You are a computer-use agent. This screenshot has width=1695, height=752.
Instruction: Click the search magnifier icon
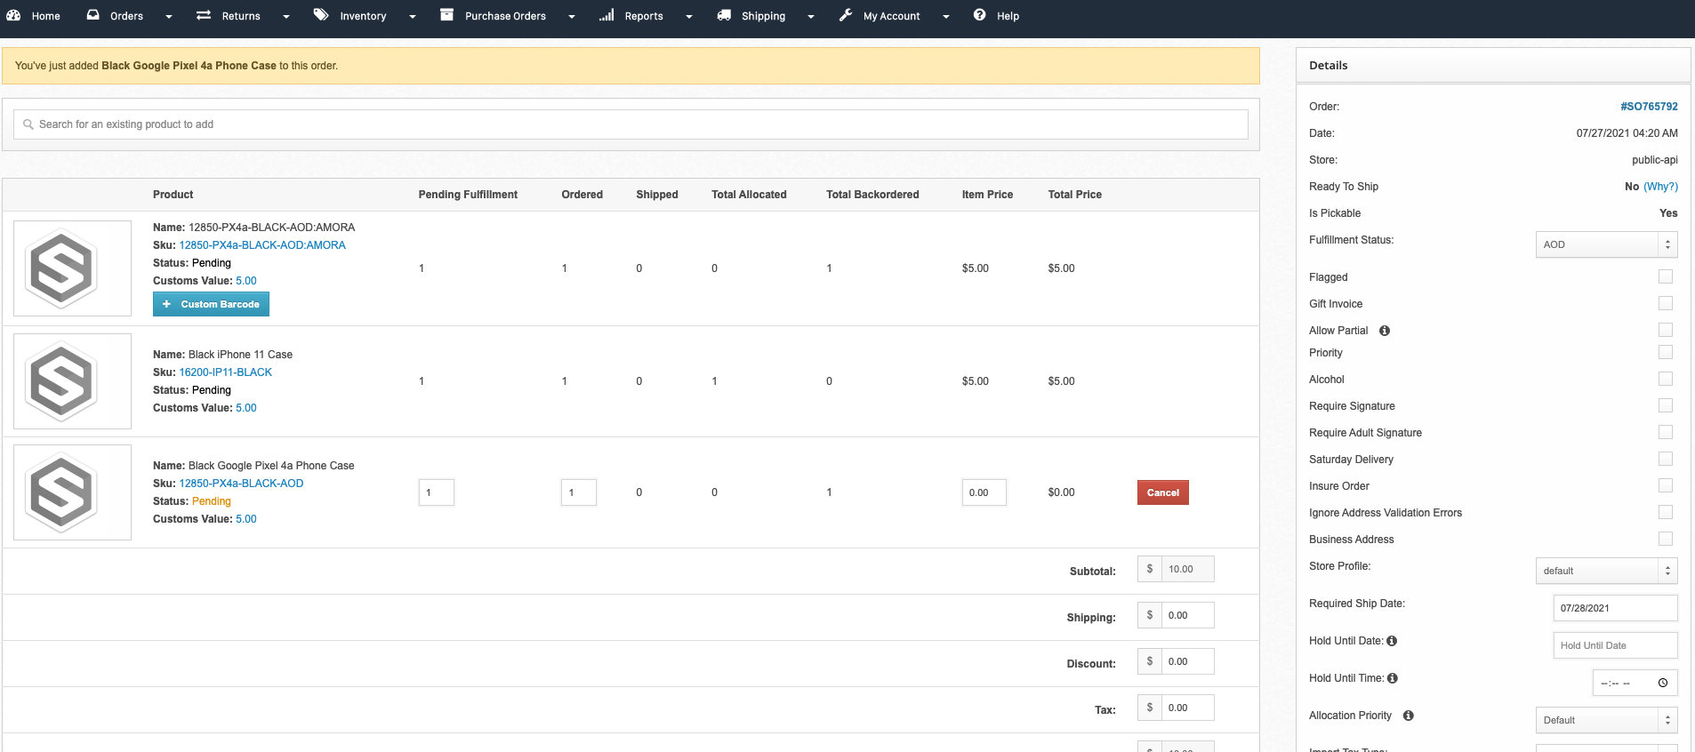(28, 124)
